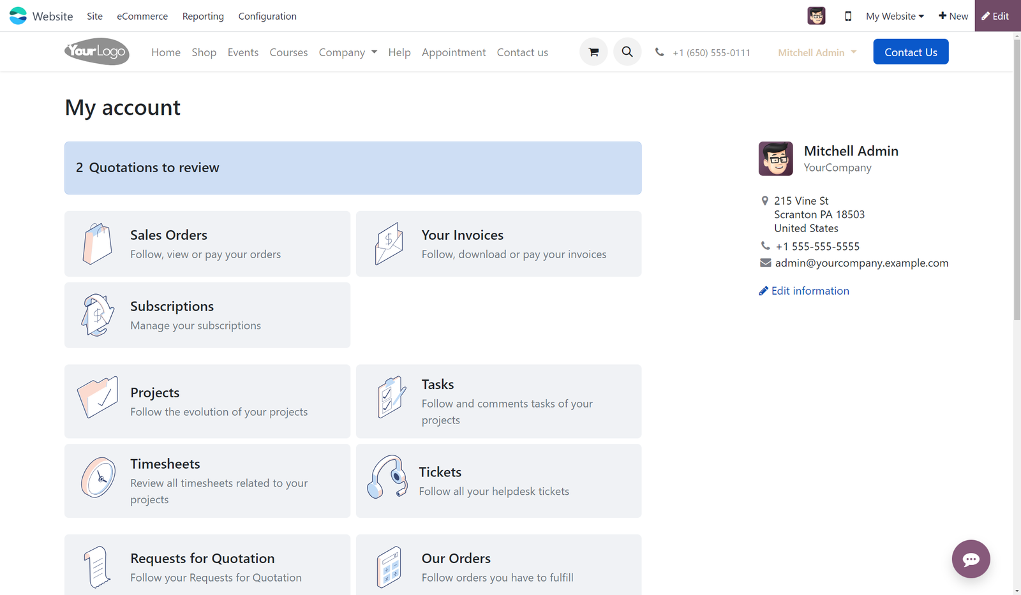Open the Events page
Viewport: 1021px width, 595px height.
[x=243, y=52]
